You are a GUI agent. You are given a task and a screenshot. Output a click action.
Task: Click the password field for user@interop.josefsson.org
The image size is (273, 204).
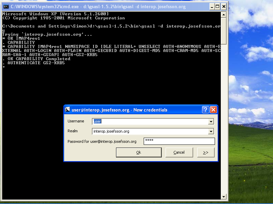[x=179, y=141]
